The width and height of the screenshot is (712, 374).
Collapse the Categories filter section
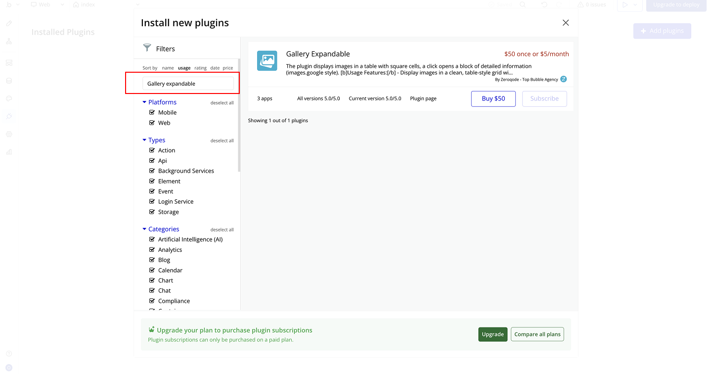[144, 230]
